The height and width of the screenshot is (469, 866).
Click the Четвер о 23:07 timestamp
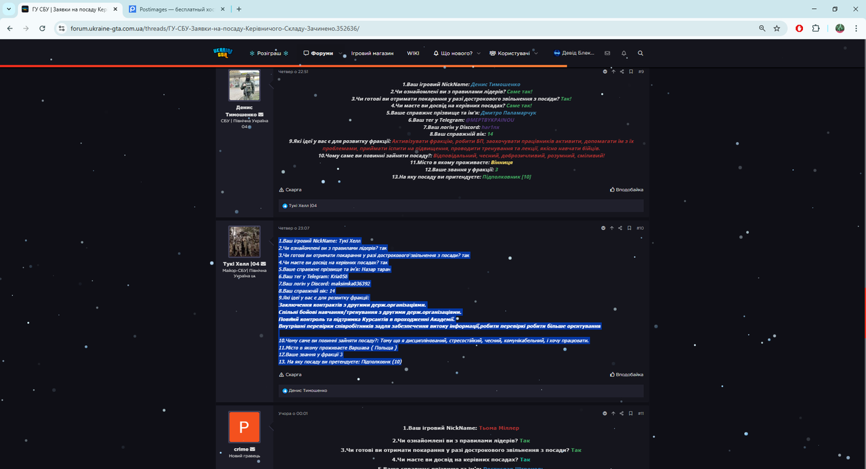pos(294,228)
